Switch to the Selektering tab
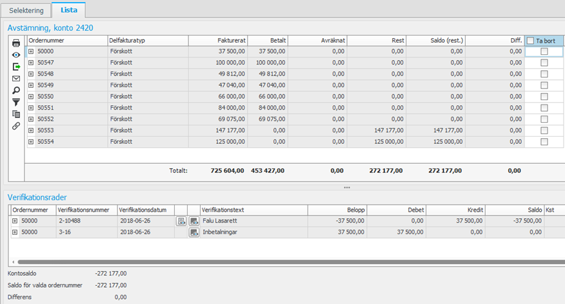This screenshot has height=304, width=565. click(x=26, y=10)
